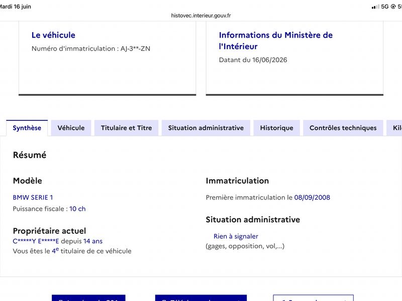Switch to the Véhicule tab
The height and width of the screenshot is (301, 402).
coord(71,128)
